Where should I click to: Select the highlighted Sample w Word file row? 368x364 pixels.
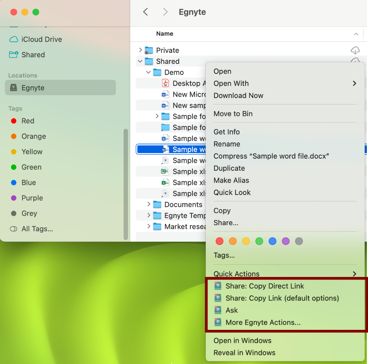click(x=171, y=149)
